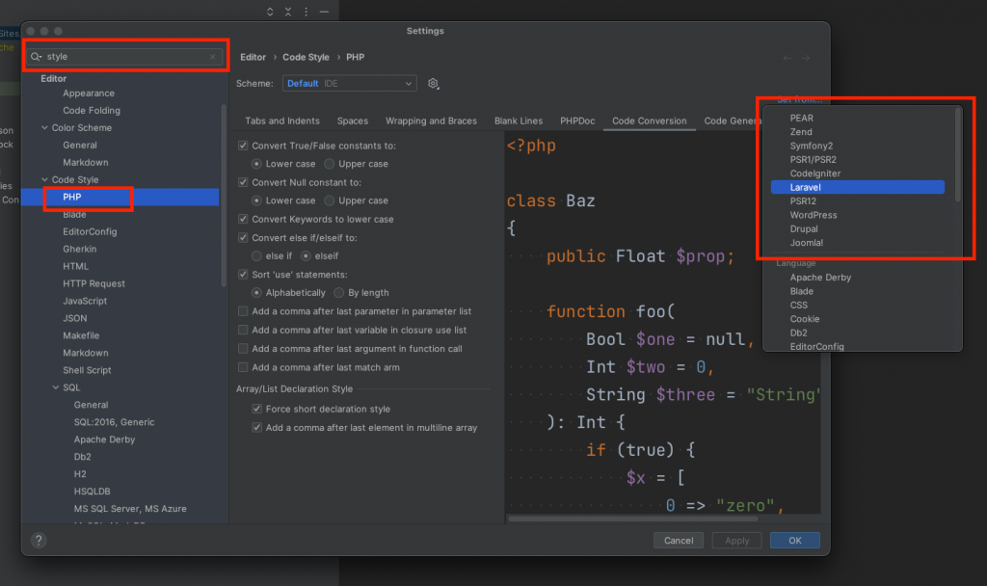The height and width of the screenshot is (586, 987).
Task: Toggle Convert else if/elseif checkbox
Action: [243, 238]
